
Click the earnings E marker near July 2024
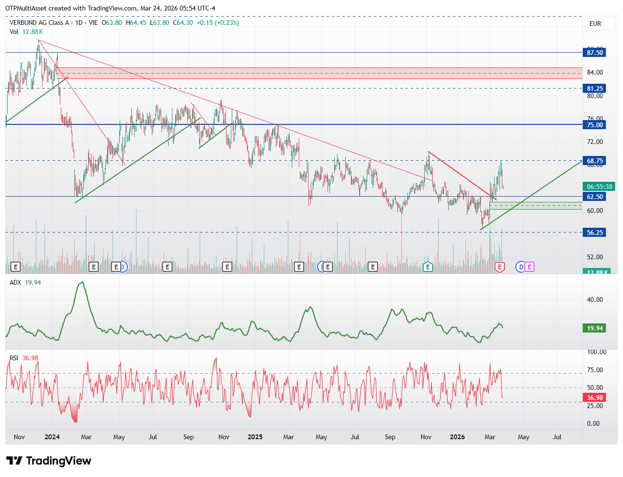(167, 267)
